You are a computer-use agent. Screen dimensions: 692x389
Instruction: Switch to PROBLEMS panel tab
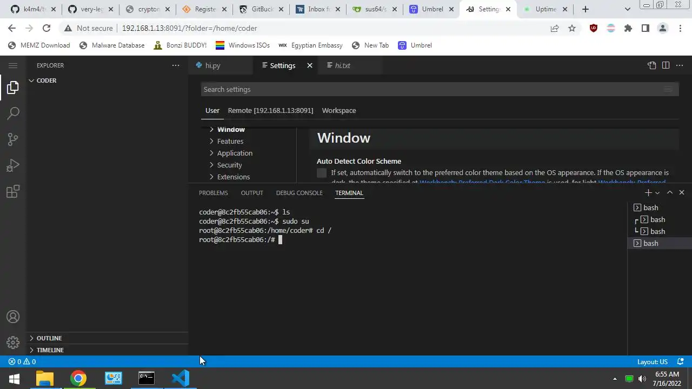(x=214, y=193)
